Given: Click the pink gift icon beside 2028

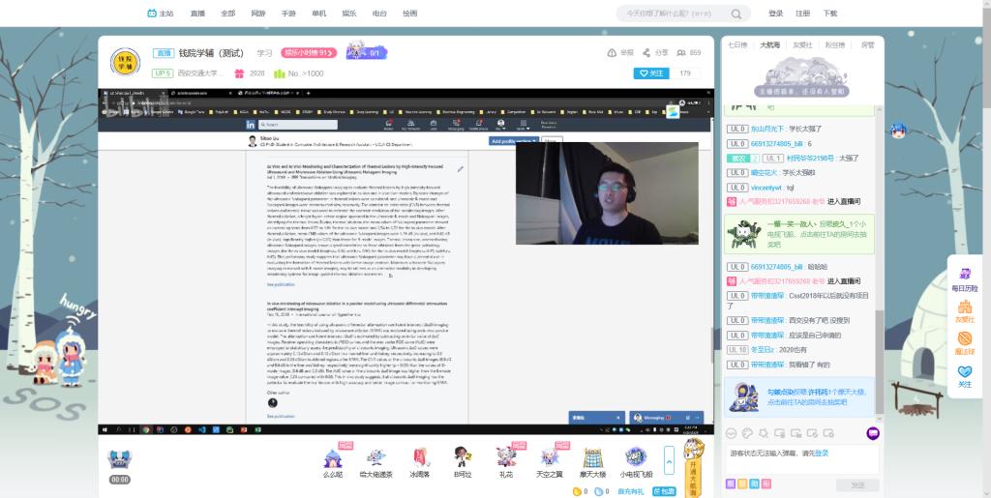Looking at the screenshot, I should tap(239, 73).
